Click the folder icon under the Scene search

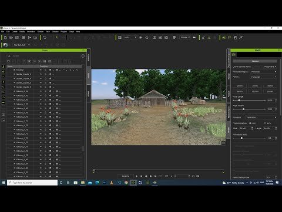click(x=8, y=61)
